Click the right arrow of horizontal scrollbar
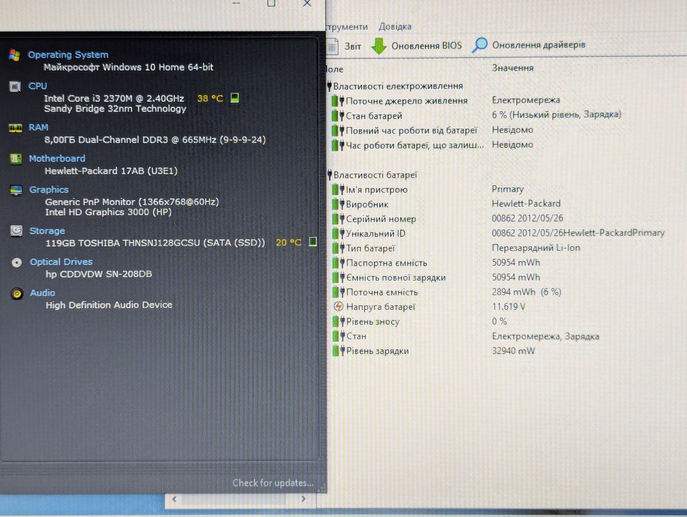The height and width of the screenshot is (517, 687). [x=303, y=499]
